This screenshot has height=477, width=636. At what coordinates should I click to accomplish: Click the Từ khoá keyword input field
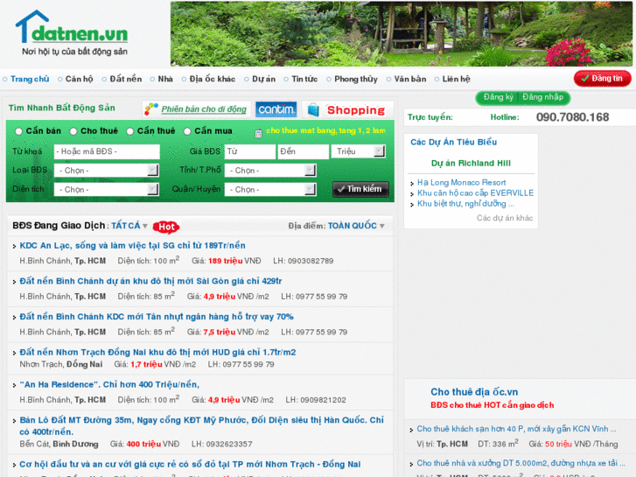[x=107, y=151]
